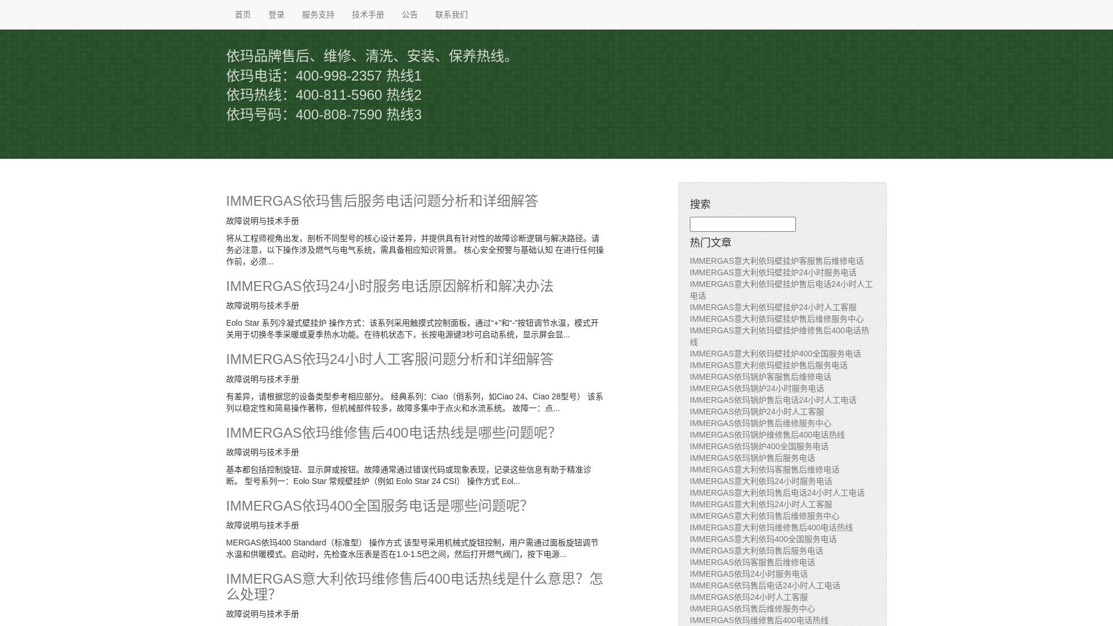
Task: Click sidebar link IMMERGAS意大利依玛售后维修服务中心
Action: click(x=765, y=516)
